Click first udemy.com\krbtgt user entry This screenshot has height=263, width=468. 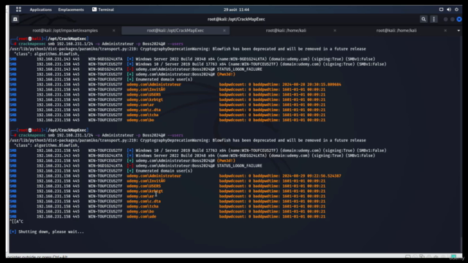coord(145,100)
